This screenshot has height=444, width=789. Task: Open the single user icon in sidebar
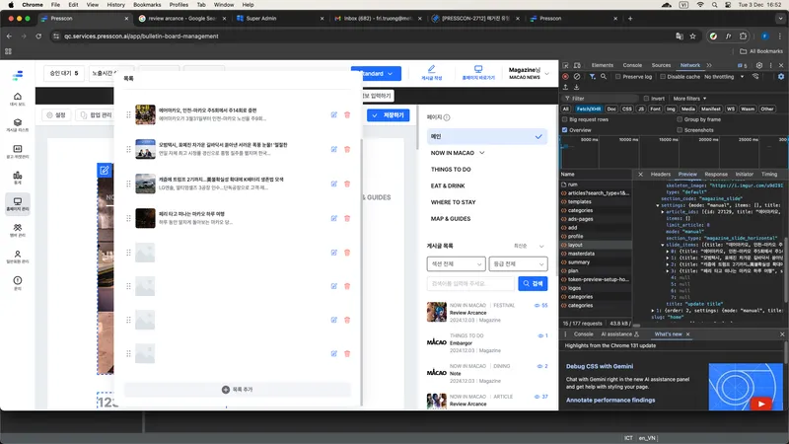(18, 255)
